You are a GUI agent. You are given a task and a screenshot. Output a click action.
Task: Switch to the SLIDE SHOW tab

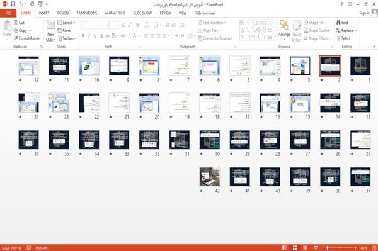tap(142, 13)
